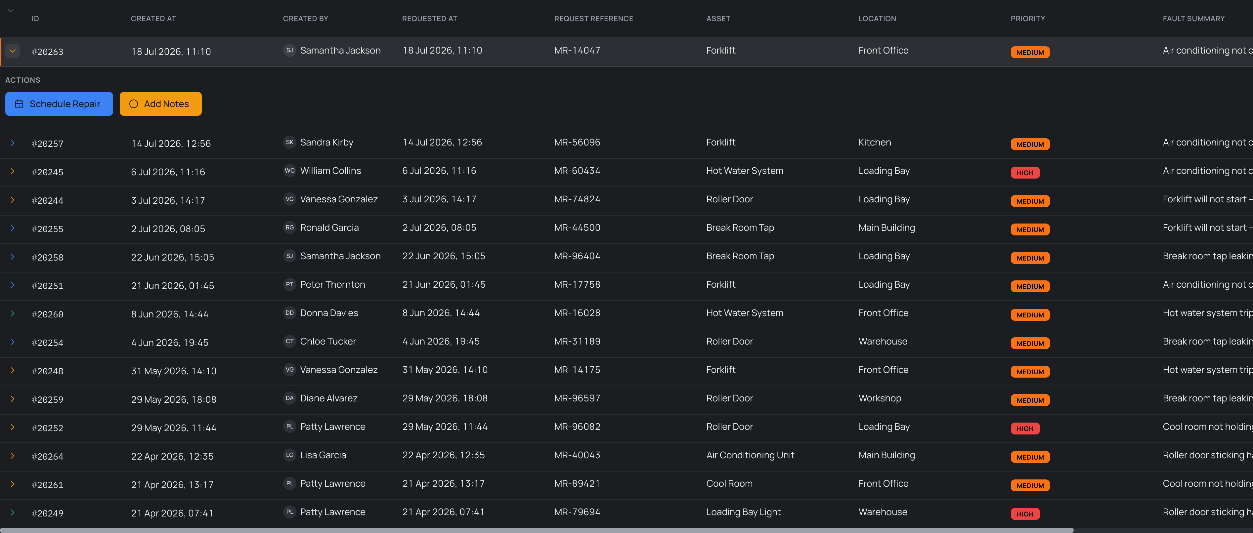Click the Add Notes button
The height and width of the screenshot is (533, 1253).
160,103
